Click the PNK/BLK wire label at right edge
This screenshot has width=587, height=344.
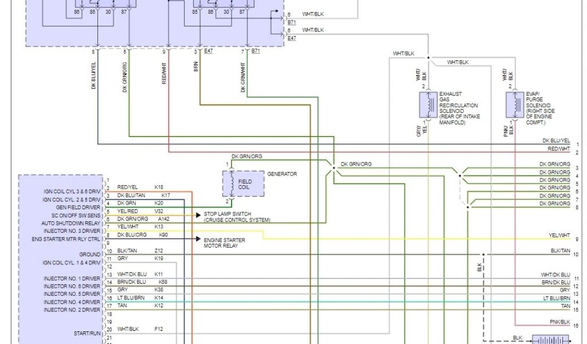click(559, 322)
